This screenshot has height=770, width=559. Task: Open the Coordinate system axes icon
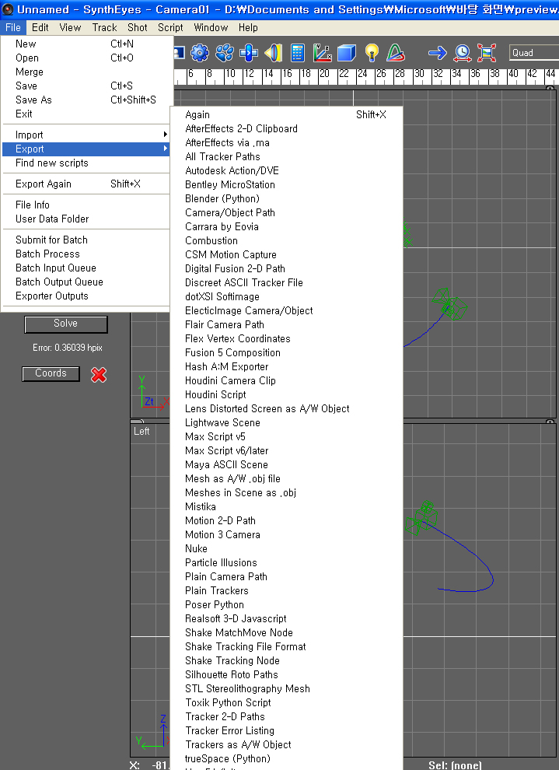(323, 53)
